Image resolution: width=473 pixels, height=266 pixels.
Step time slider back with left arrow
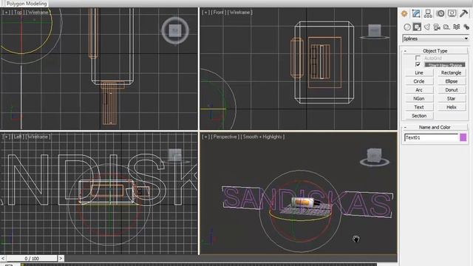pos(3,259)
